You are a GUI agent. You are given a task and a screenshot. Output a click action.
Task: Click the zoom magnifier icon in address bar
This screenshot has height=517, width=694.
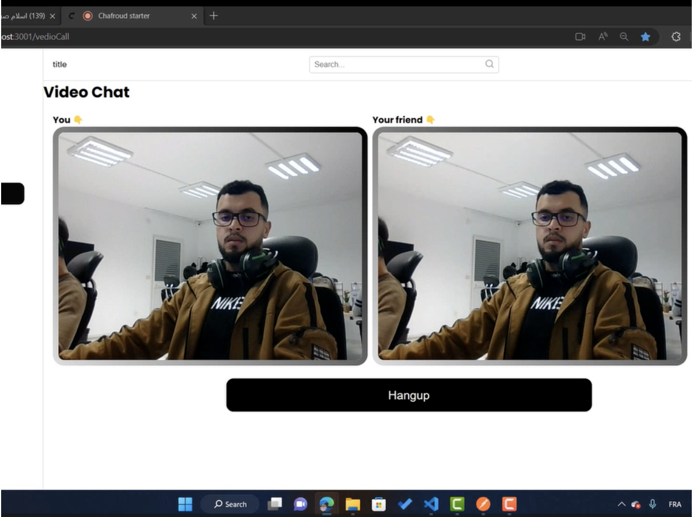(x=624, y=37)
